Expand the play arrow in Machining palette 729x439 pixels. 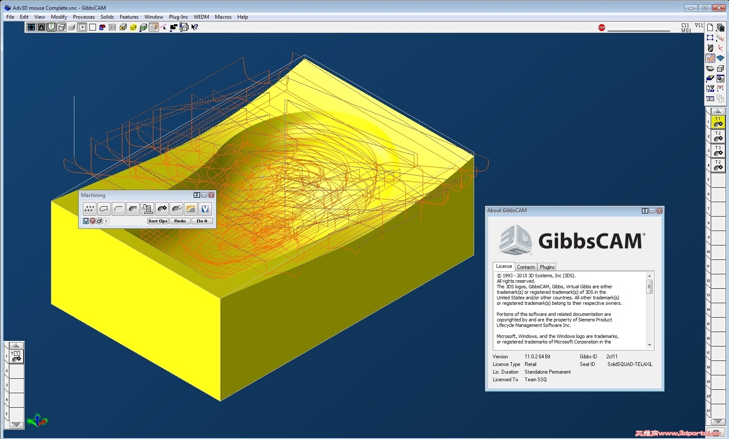[106, 221]
